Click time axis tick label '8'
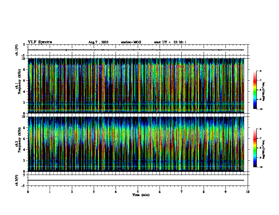 (x=204, y=192)
